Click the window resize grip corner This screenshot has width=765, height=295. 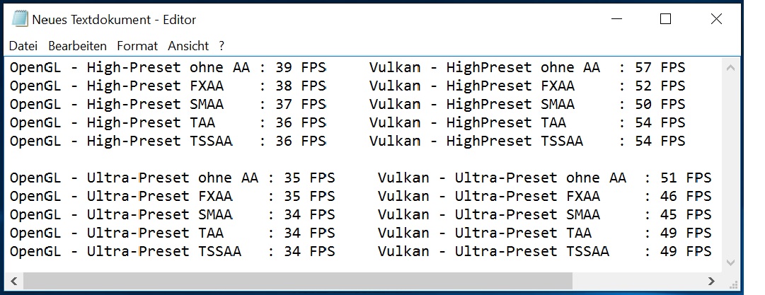pos(731,282)
